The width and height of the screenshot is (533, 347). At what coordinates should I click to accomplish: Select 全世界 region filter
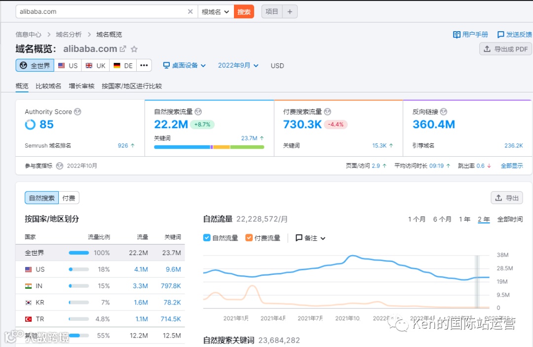click(x=35, y=65)
